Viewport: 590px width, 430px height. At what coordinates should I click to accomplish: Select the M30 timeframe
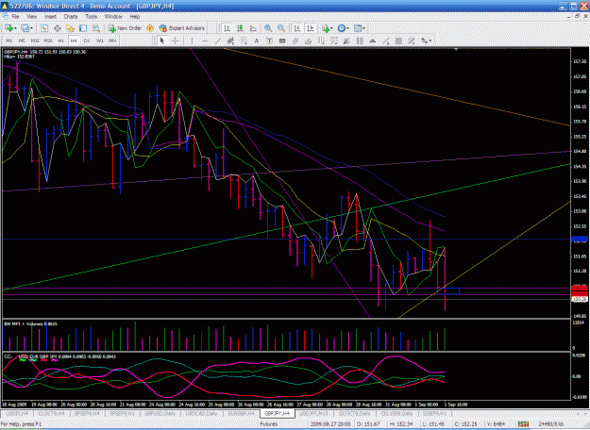point(48,41)
